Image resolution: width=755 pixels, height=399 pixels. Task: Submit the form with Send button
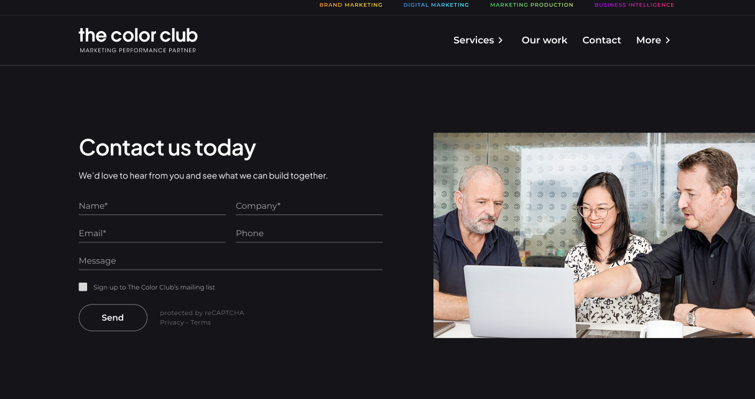113,318
